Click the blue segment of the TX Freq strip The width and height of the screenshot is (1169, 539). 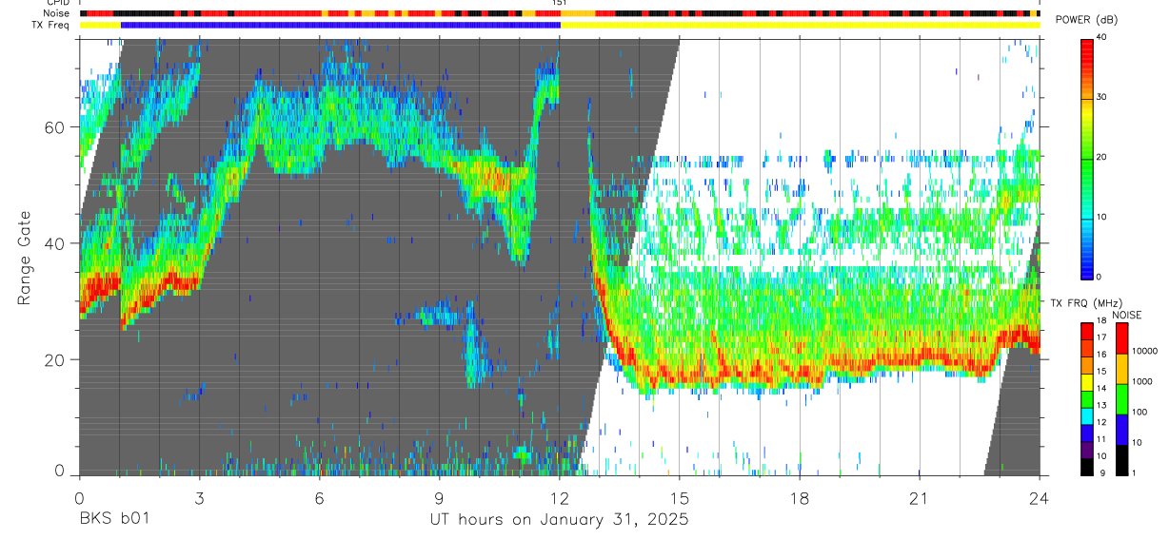(340, 25)
